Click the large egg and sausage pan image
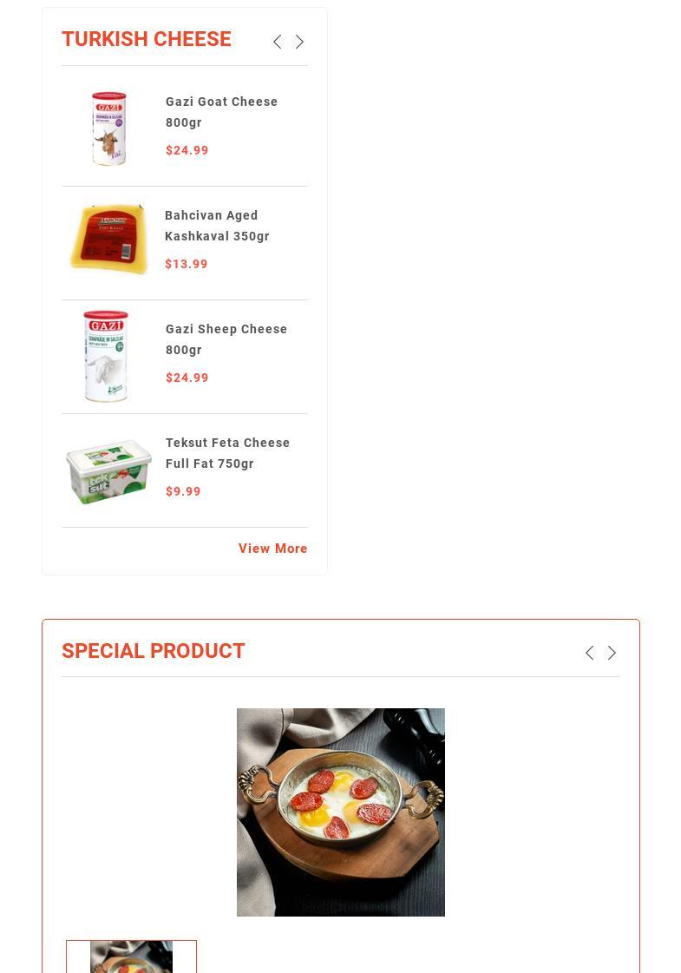Screen dimensions: 681x973 340,812
